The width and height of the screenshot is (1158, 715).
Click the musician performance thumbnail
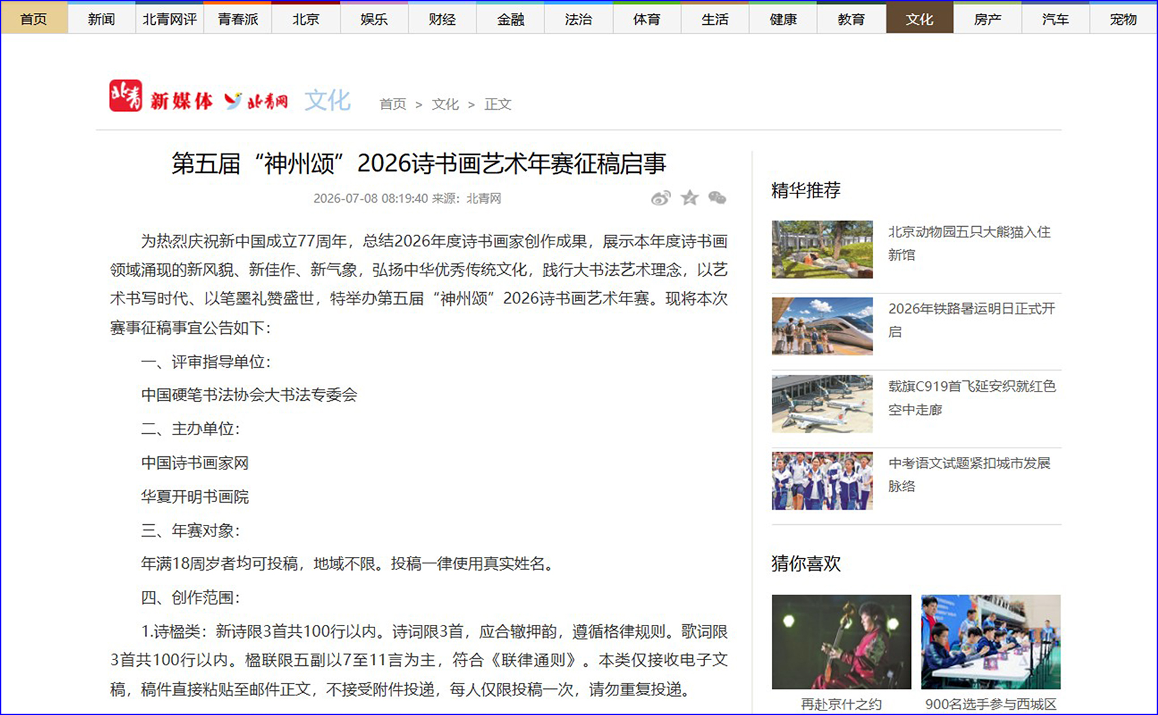[x=841, y=642]
